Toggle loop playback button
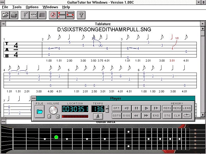The image size is (206, 154). pyautogui.click(x=187, y=116)
